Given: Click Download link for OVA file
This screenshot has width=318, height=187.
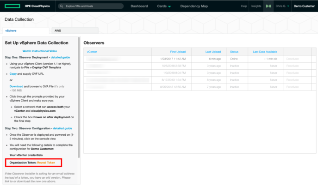Looking at the screenshot, I should 16,86.
